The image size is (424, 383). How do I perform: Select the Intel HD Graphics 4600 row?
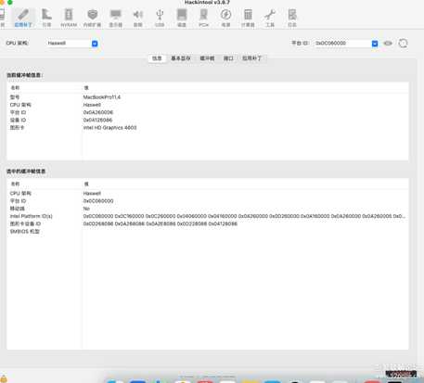click(208, 128)
